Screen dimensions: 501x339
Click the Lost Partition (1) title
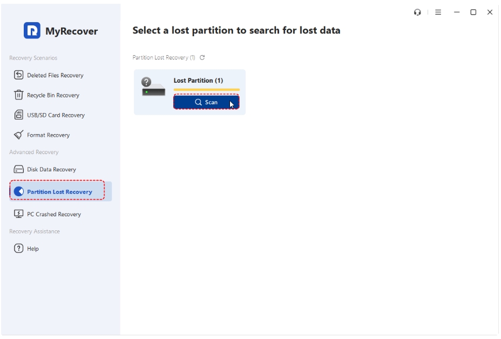click(199, 81)
